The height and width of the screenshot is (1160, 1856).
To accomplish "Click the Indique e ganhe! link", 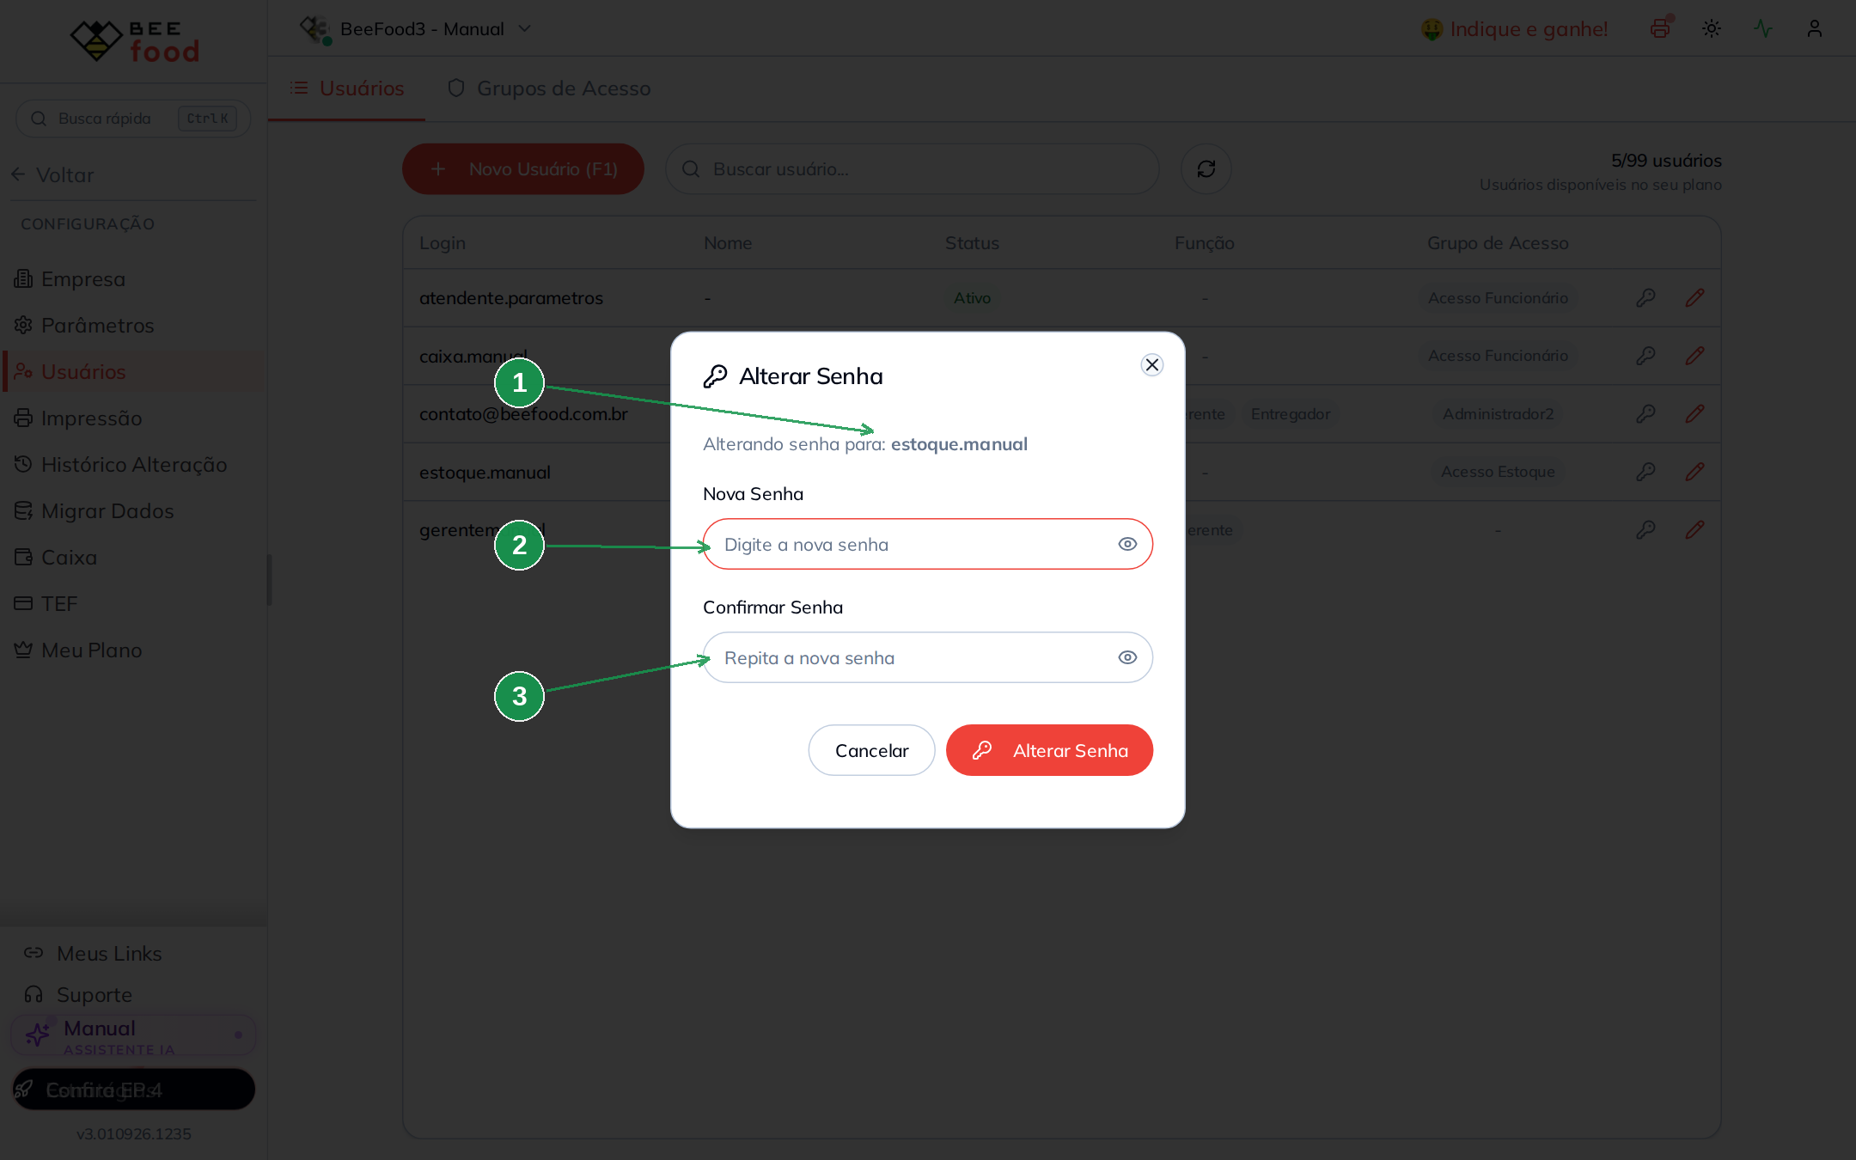I will coord(1514,29).
